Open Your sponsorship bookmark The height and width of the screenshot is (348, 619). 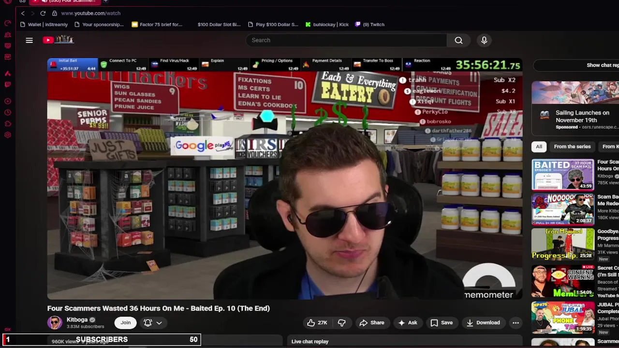pyautogui.click(x=99, y=24)
